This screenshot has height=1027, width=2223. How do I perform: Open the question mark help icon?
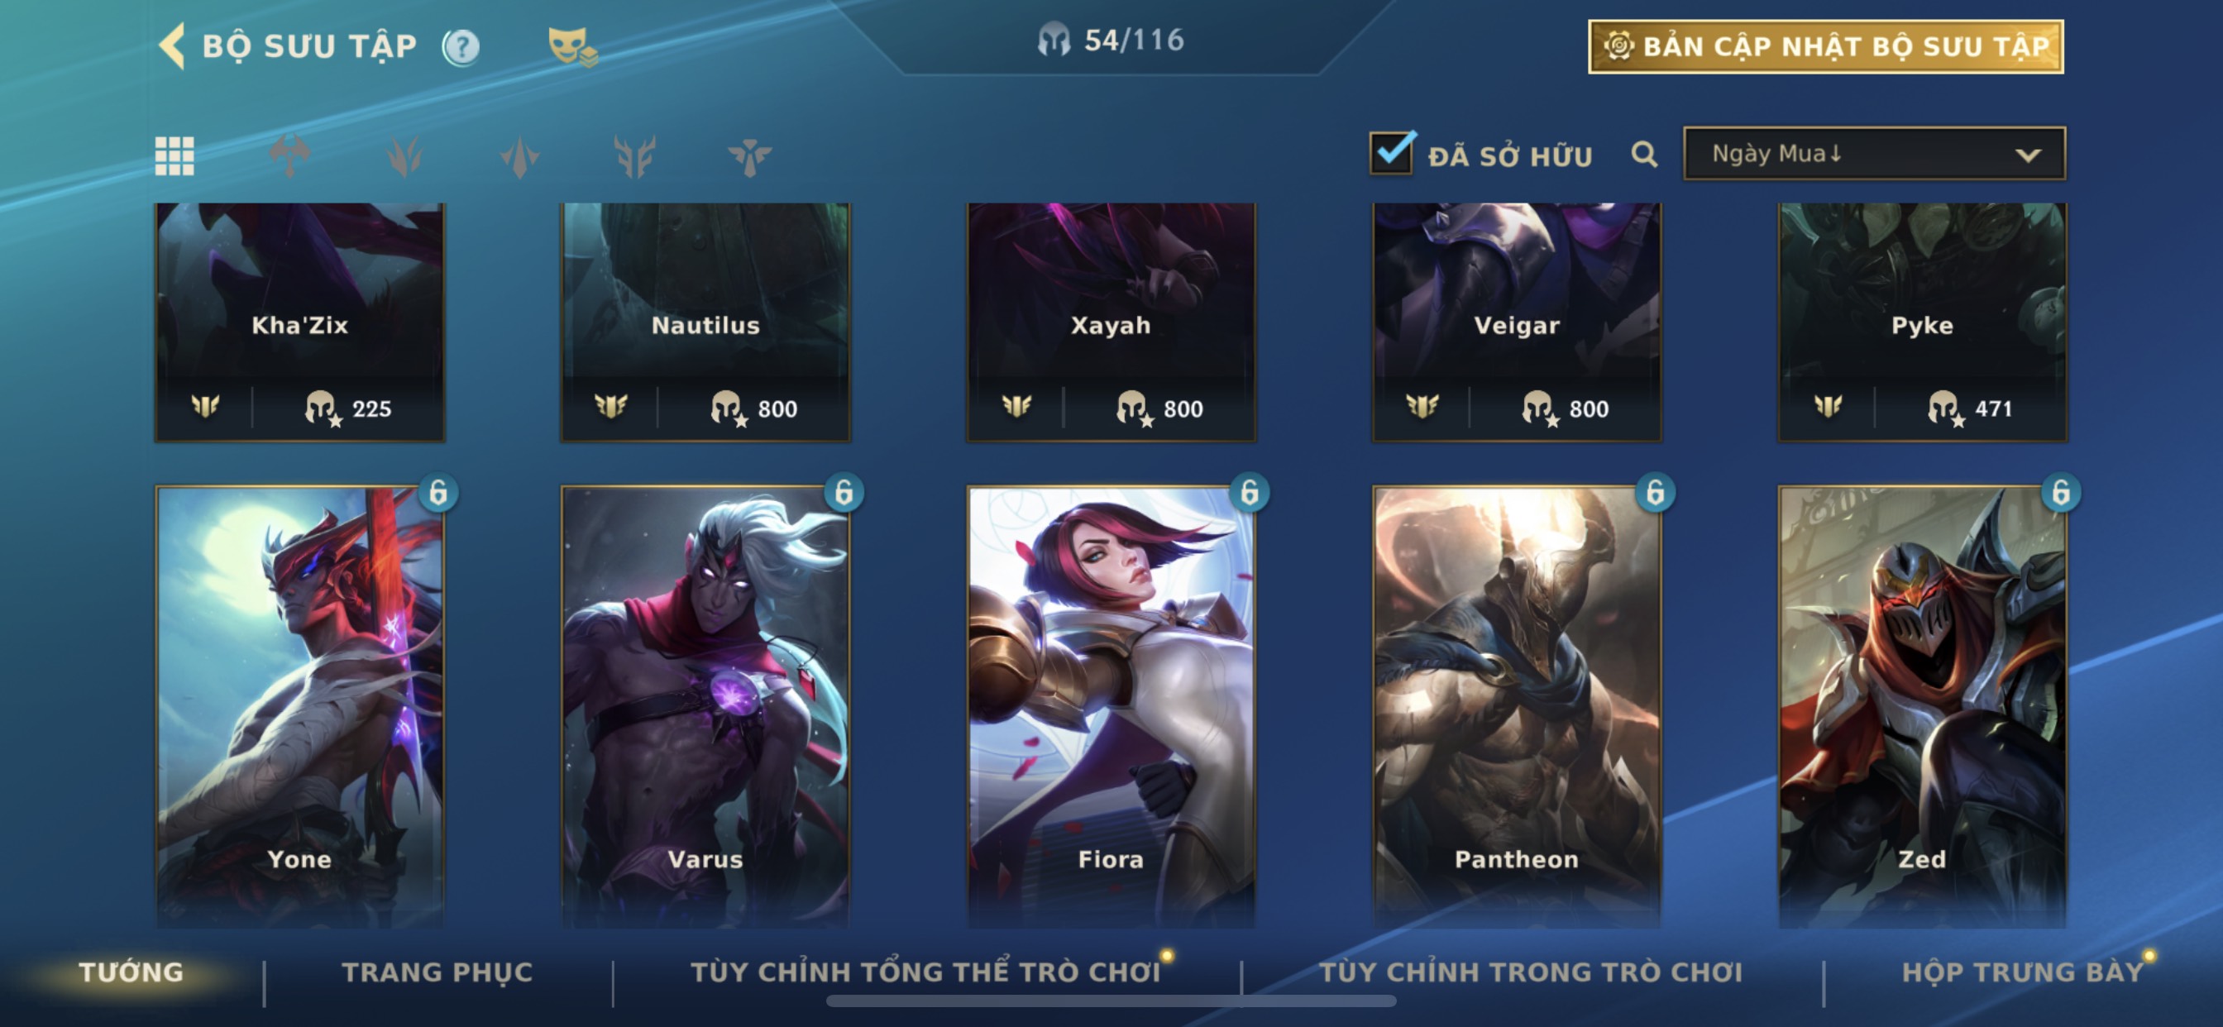tap(461, 46)
